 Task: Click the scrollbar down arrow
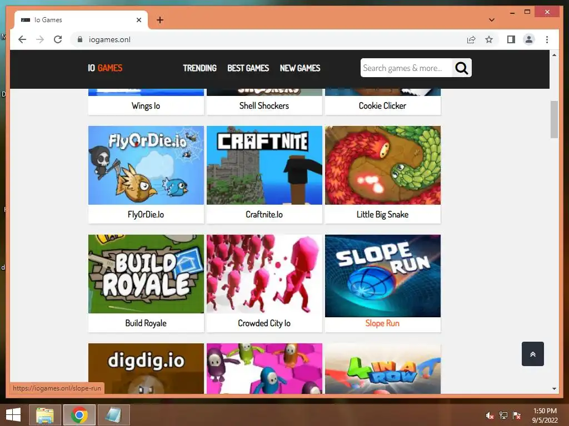point(554,389)
